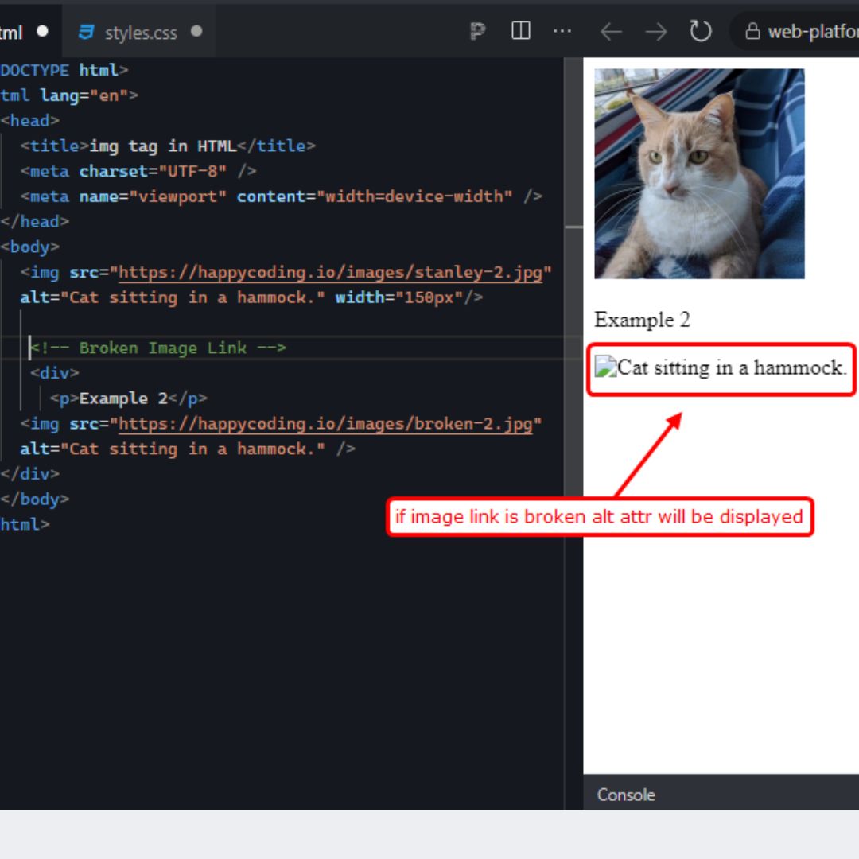Click the opening <div> tag line
859x859 pixels.
[x=55, y=373]
